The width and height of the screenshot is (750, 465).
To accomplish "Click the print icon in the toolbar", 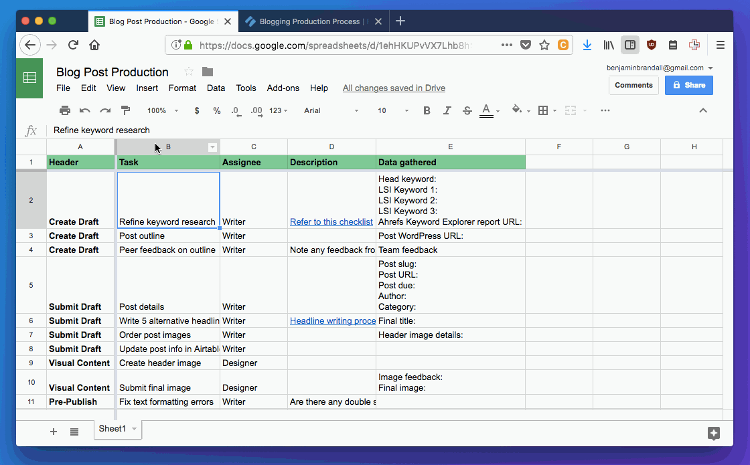I will 65,110.
